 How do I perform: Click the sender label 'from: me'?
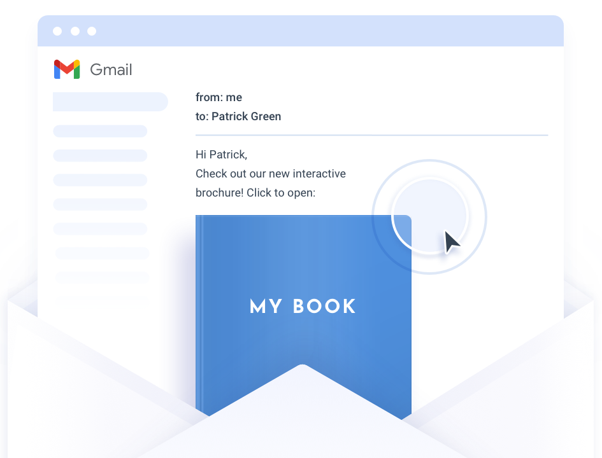(219, 97)
